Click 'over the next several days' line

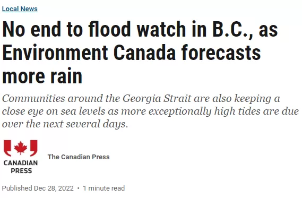(x=65, y=124)
